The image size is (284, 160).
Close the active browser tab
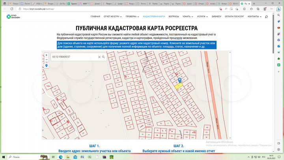(249, 4)
